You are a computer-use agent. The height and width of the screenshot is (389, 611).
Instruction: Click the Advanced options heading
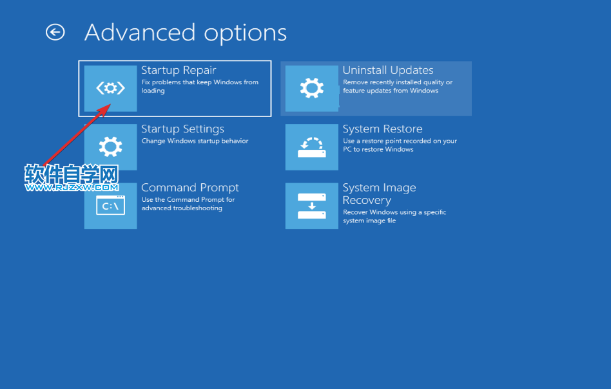[x=186, y=33]
